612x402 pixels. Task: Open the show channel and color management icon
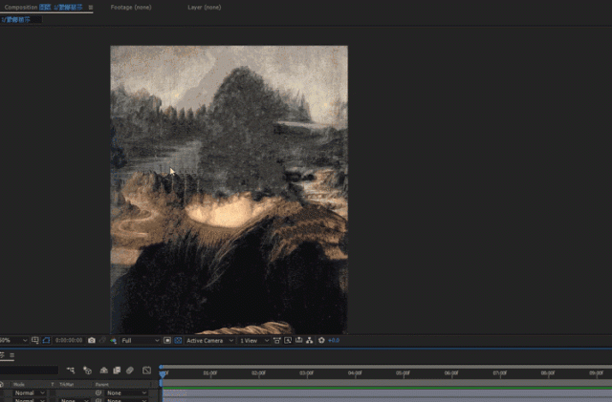[113, 340]
